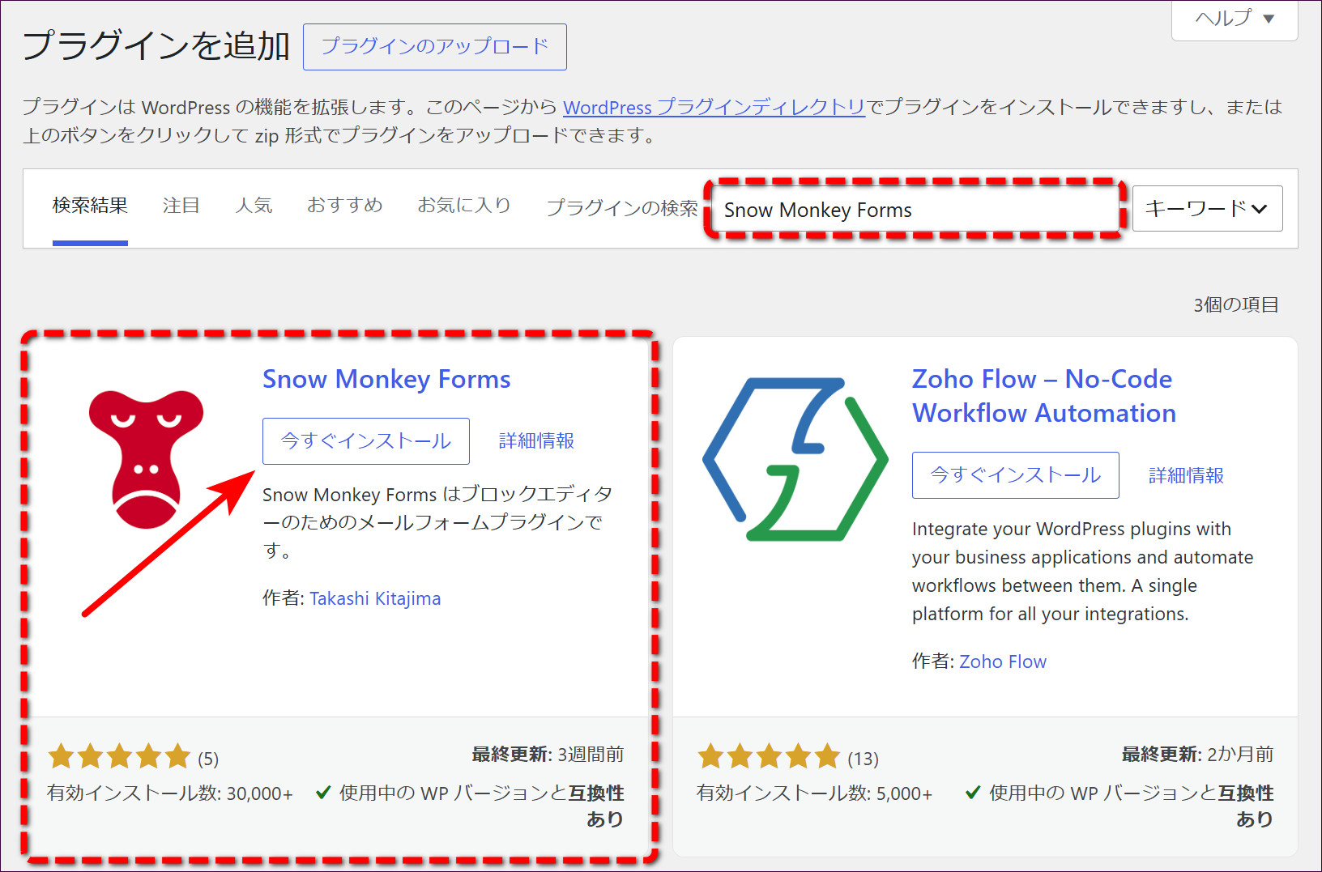
Task: Click the 有効インストール数: 5,000+ text
Action: click(815, 793)
